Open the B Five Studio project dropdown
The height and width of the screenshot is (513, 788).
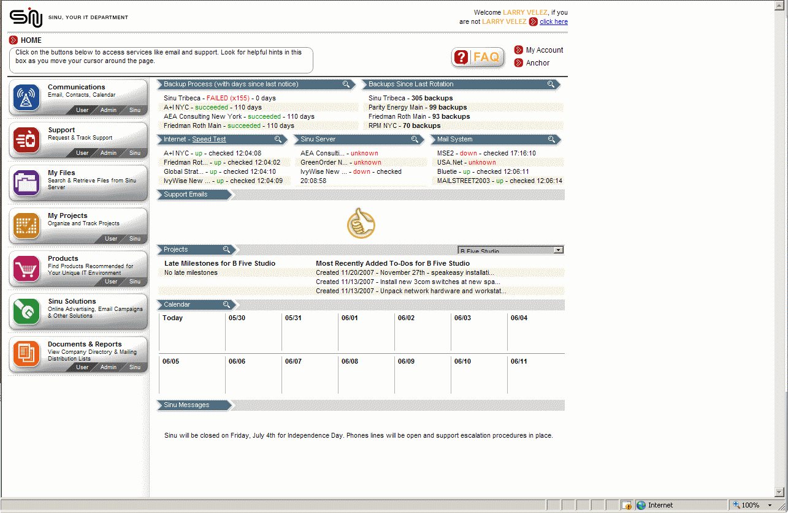pyautogui.click(x=557, y=250)
